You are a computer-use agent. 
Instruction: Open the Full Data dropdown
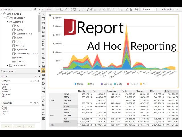pos(148,9)
